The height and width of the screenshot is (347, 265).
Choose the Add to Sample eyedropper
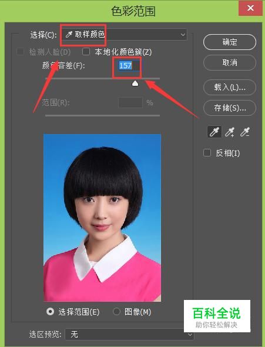point(230,132)
